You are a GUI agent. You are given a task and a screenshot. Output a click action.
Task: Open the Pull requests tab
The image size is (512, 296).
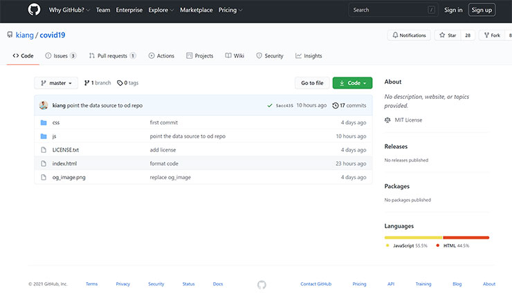coord(112,56)
